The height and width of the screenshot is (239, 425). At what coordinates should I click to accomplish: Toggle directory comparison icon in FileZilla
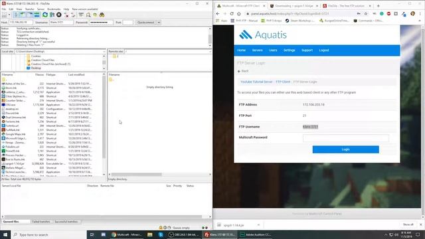click(88, 15)
